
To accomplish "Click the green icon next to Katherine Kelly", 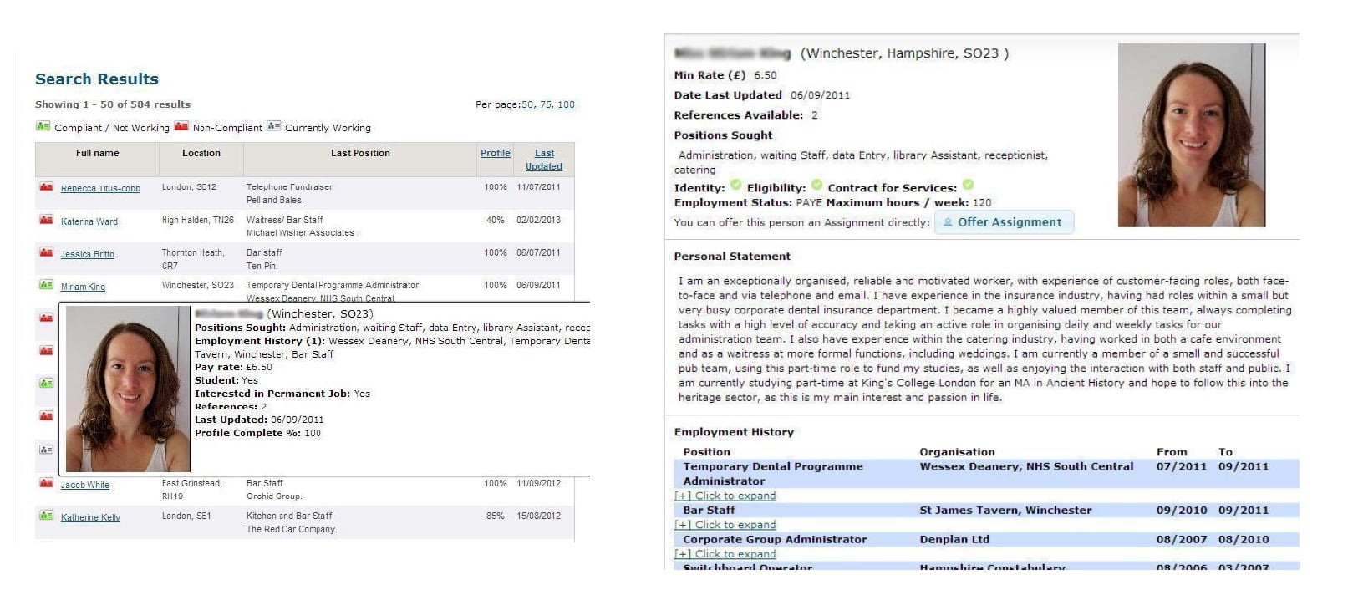I will coord(46,516).
